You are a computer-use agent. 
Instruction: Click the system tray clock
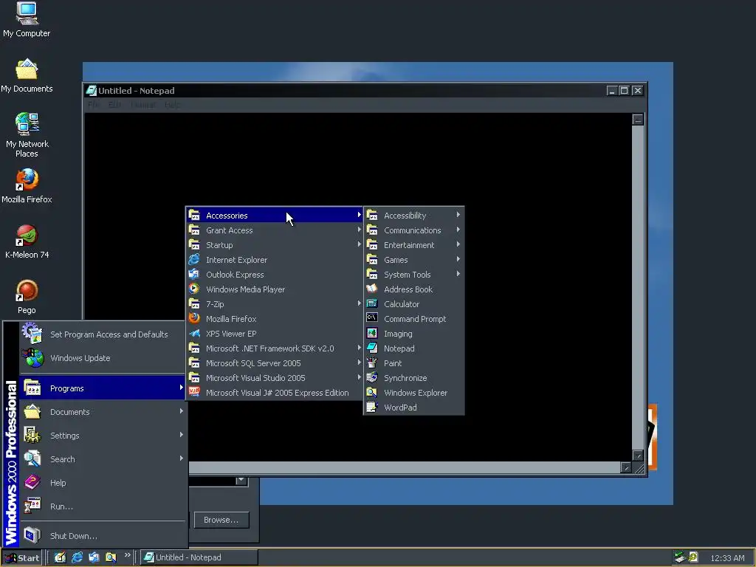tap(727, 558)
